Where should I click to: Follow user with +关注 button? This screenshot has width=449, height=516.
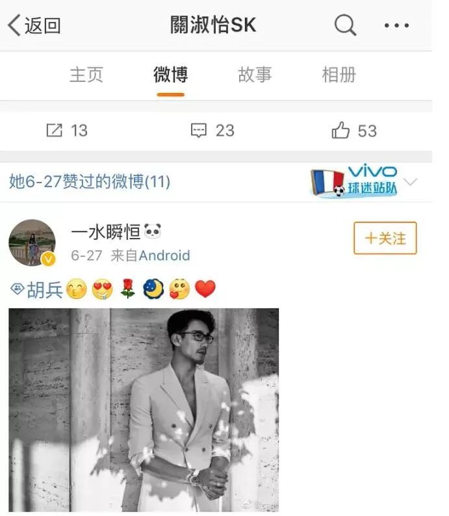point(385,238)
